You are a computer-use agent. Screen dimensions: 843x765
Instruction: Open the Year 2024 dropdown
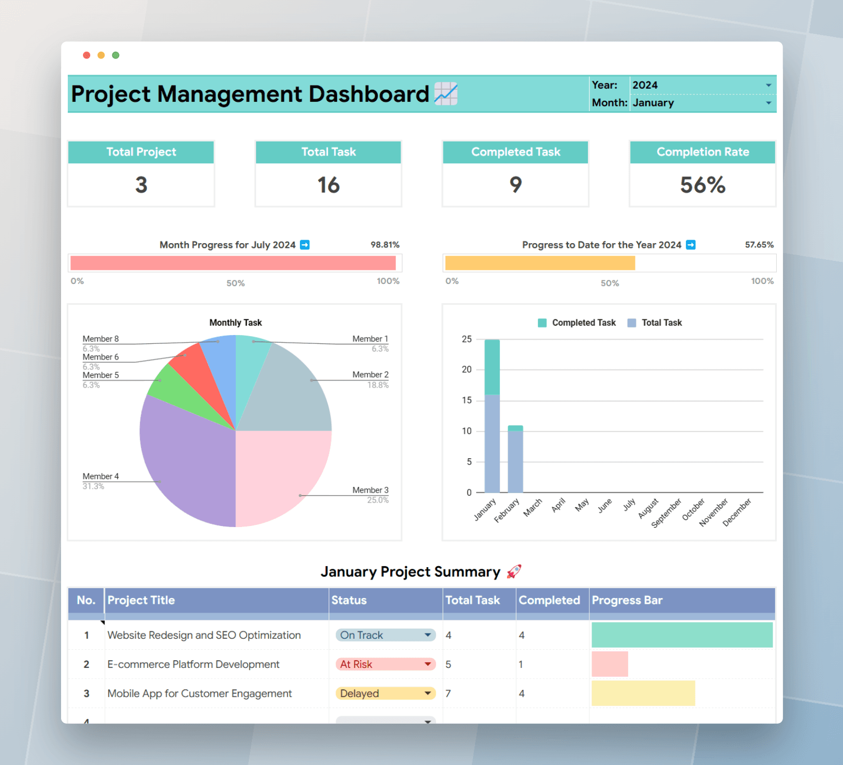pyautogui.click(x=703, y=85)
